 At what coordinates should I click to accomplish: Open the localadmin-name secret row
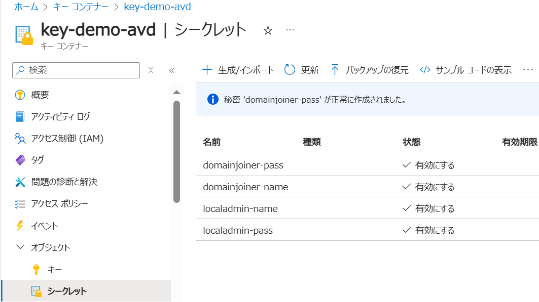(x=368, y=208)
